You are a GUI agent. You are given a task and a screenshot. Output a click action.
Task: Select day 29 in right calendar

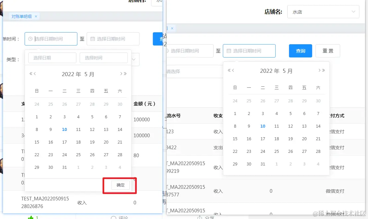[x=235, y=164]
